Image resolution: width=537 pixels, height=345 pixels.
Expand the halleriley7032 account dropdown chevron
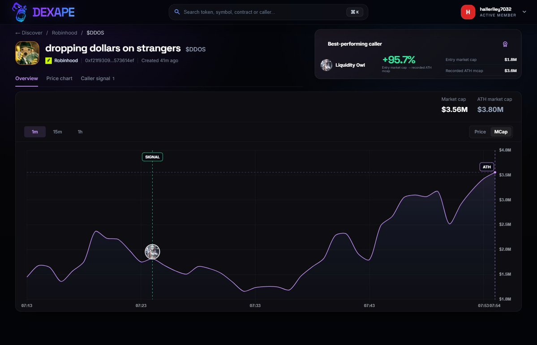click(x=524, y=12)
